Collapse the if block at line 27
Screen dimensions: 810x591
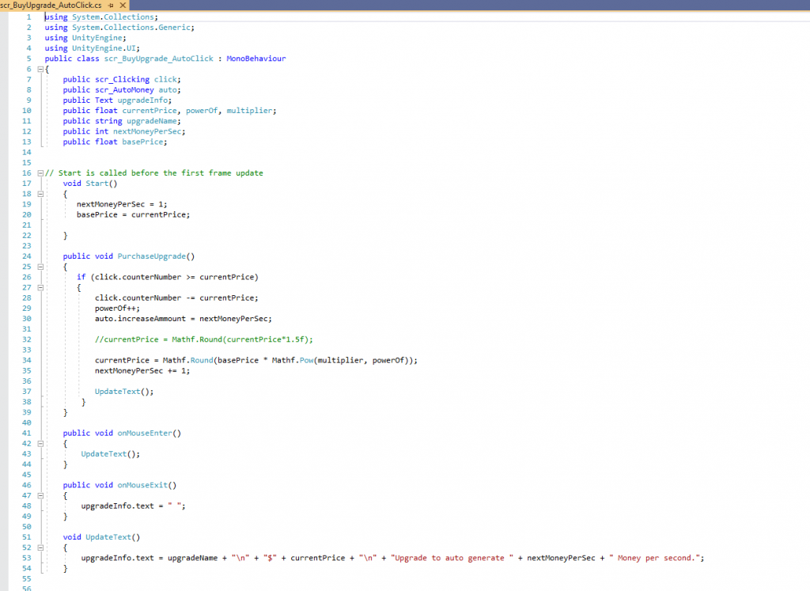(40, 287)
